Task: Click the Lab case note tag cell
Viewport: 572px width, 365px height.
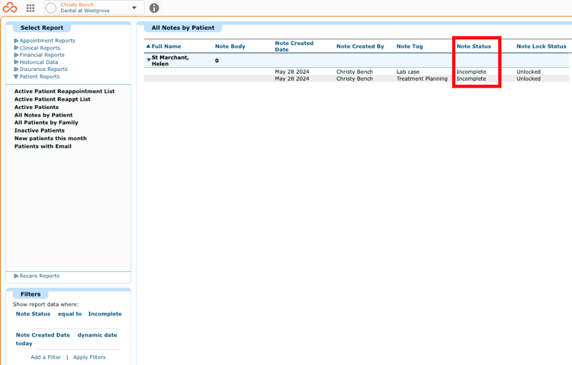Action: coord(408,72)
